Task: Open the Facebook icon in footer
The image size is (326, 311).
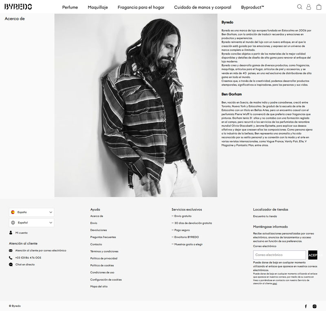Action: click(306, 306)
